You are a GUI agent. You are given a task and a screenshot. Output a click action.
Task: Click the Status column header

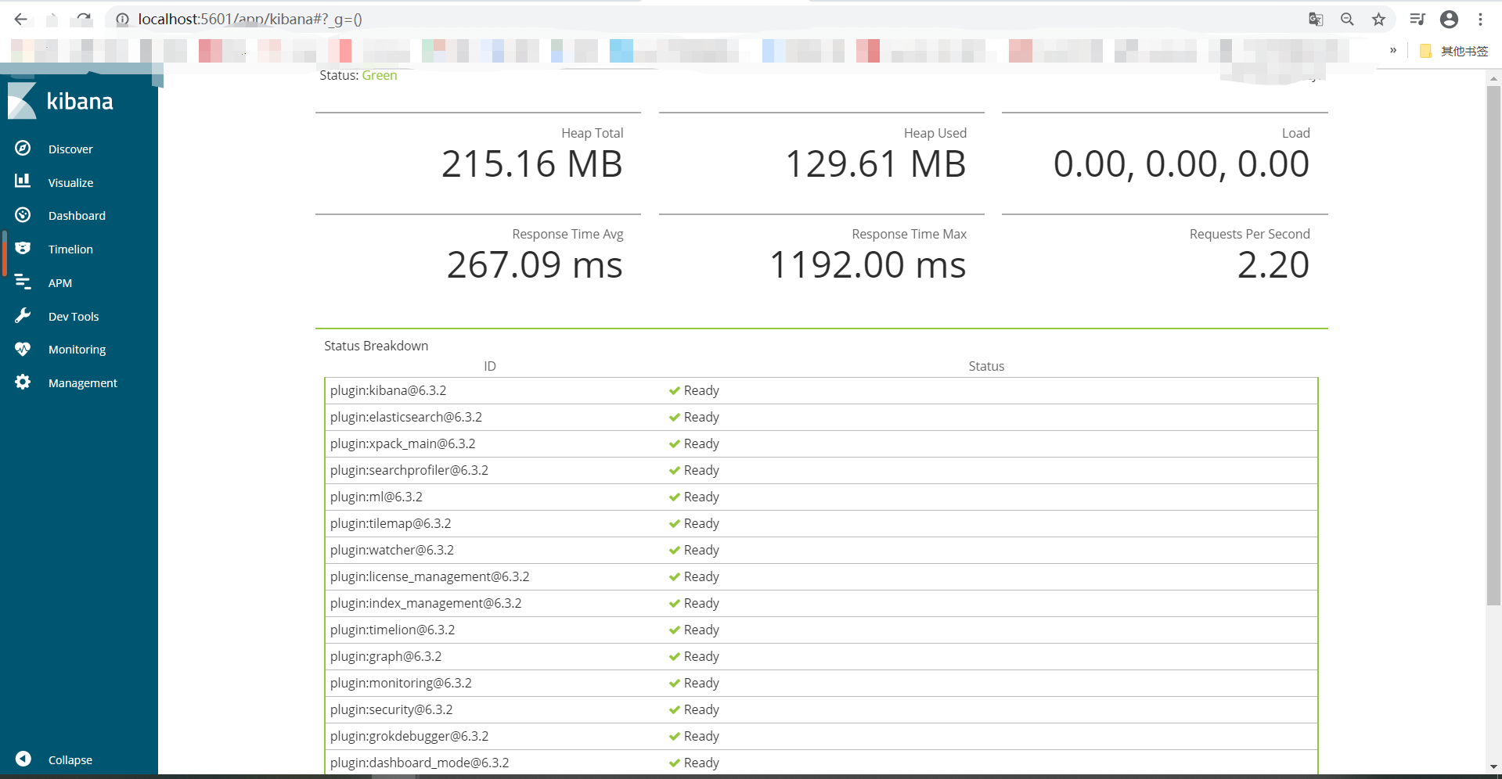click(986, 366)
